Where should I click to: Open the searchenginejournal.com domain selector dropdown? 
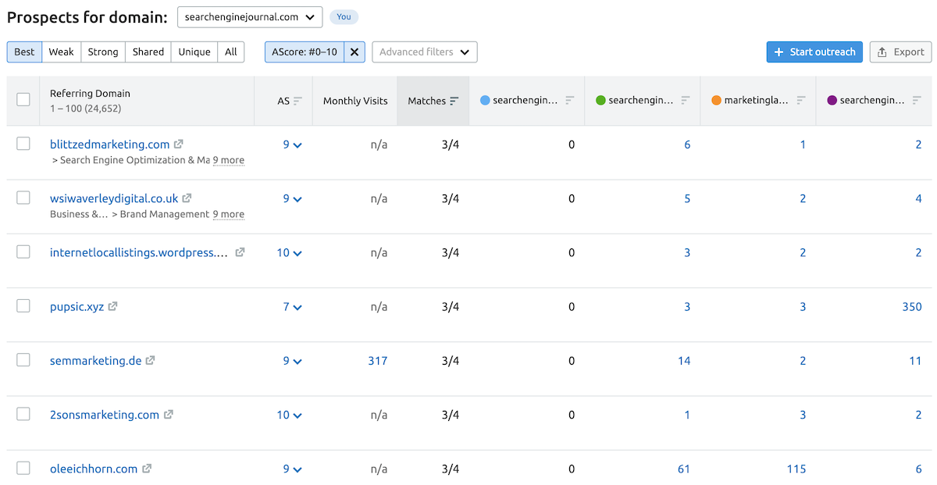[250, 16]
